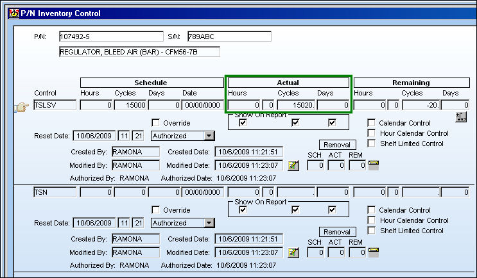Click the Schedule Date field in TSN row
This screenshot has width=477, height=278.
pyautogui.click(x=203, y=192)
